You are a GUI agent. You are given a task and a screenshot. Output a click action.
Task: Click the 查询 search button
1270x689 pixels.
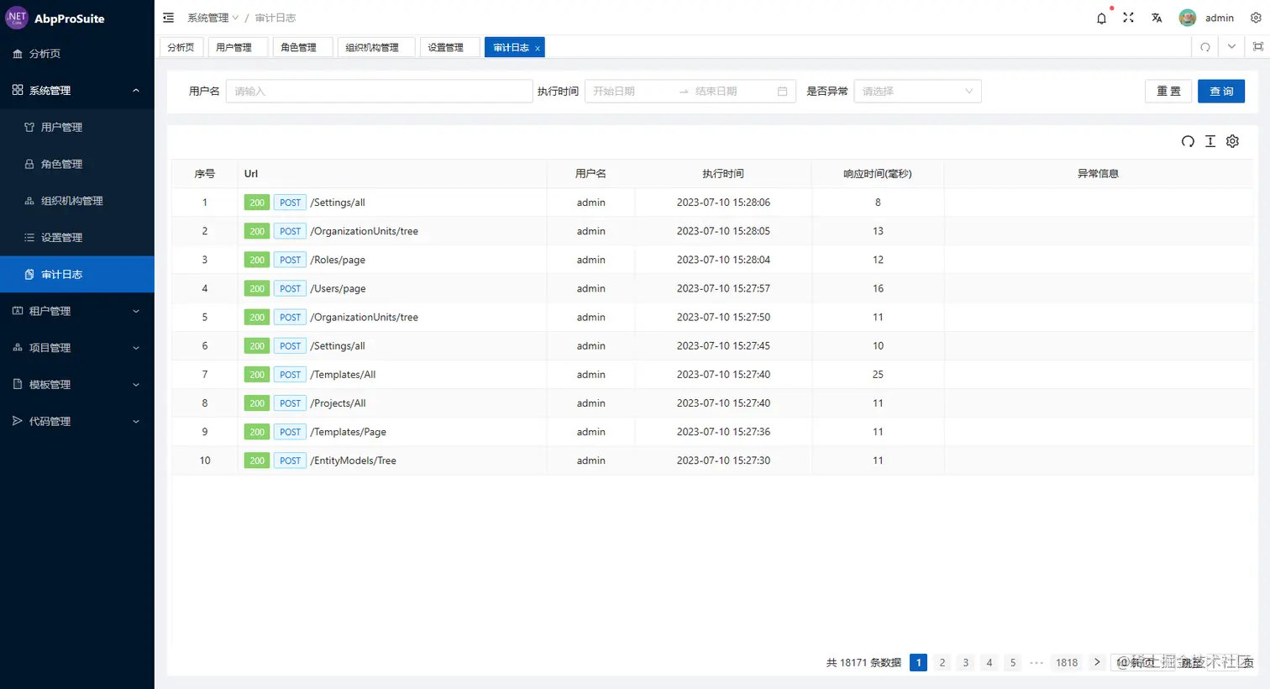[x=1221, y=91]
